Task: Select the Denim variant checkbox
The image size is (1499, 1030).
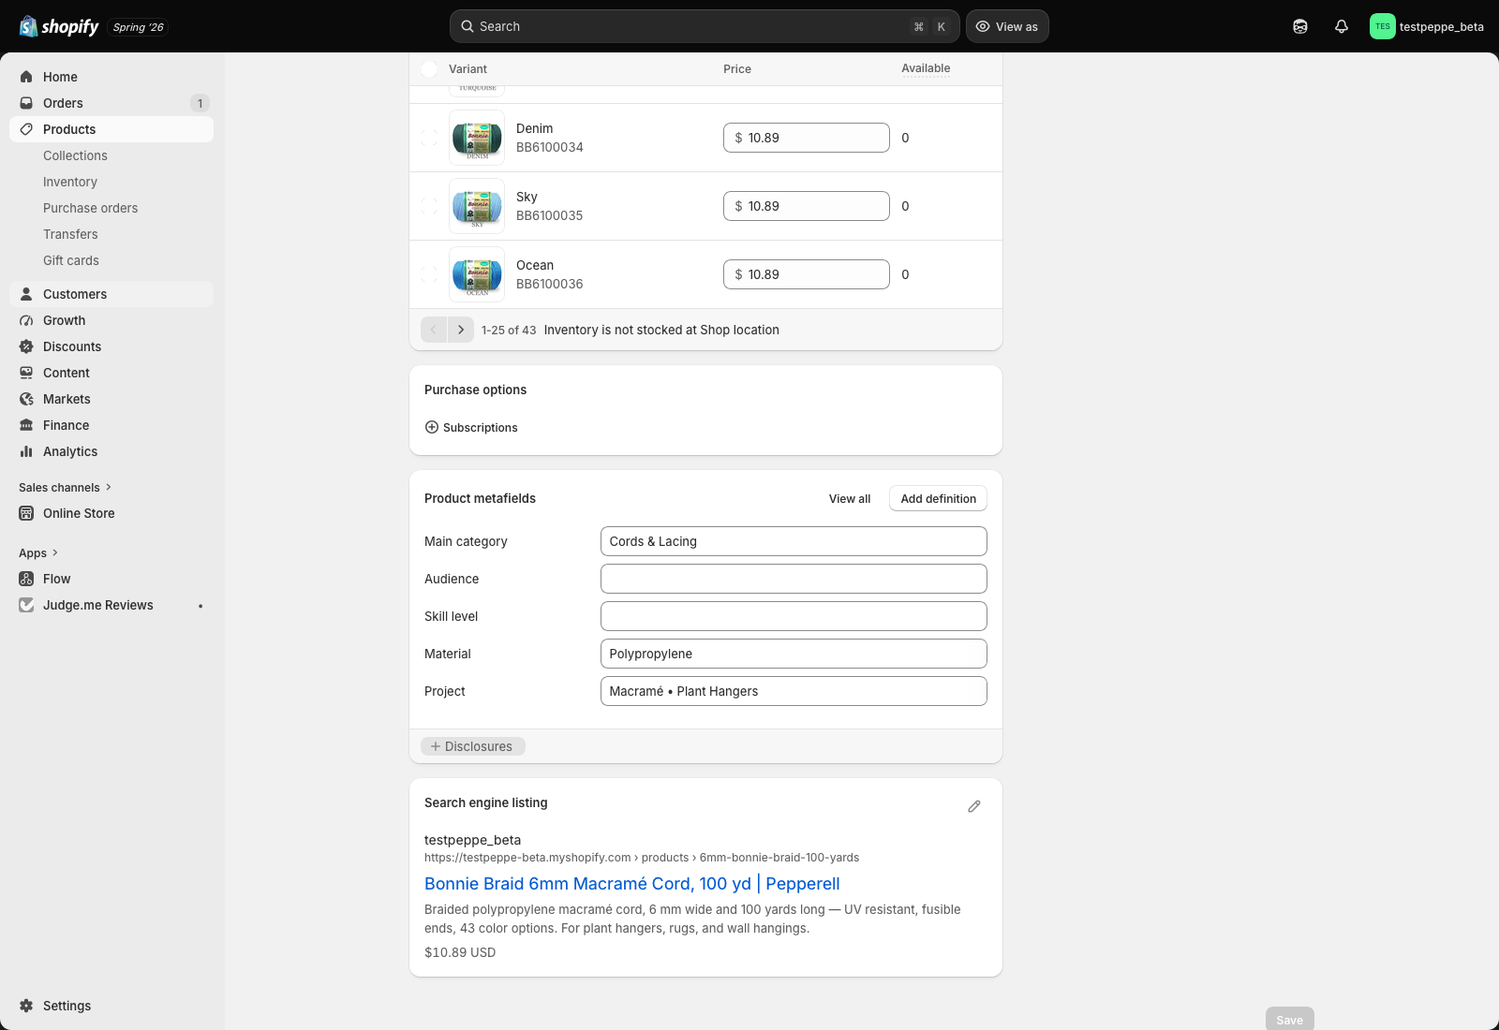Action: coord(429,138)
